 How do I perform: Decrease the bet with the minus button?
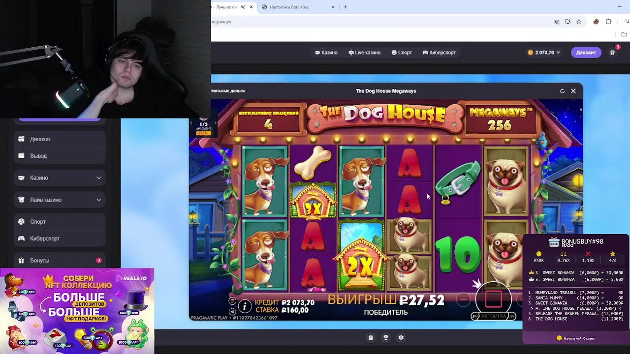pos(463,299)
